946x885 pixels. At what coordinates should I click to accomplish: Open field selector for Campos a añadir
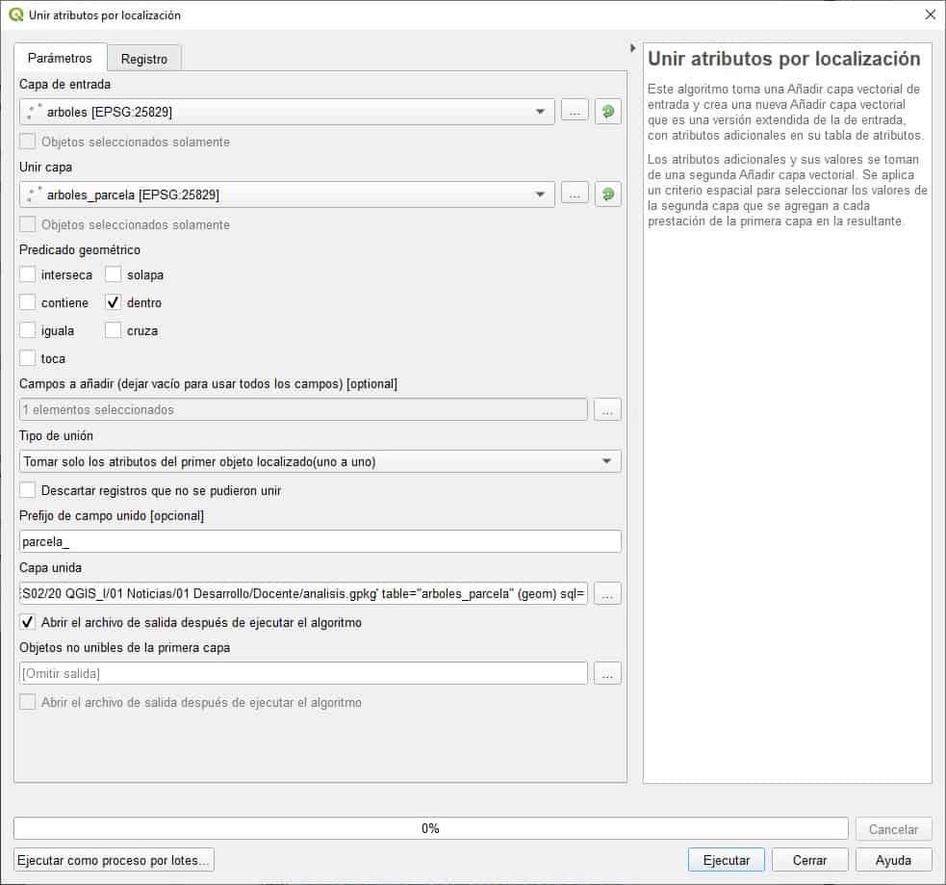[607, 410]
